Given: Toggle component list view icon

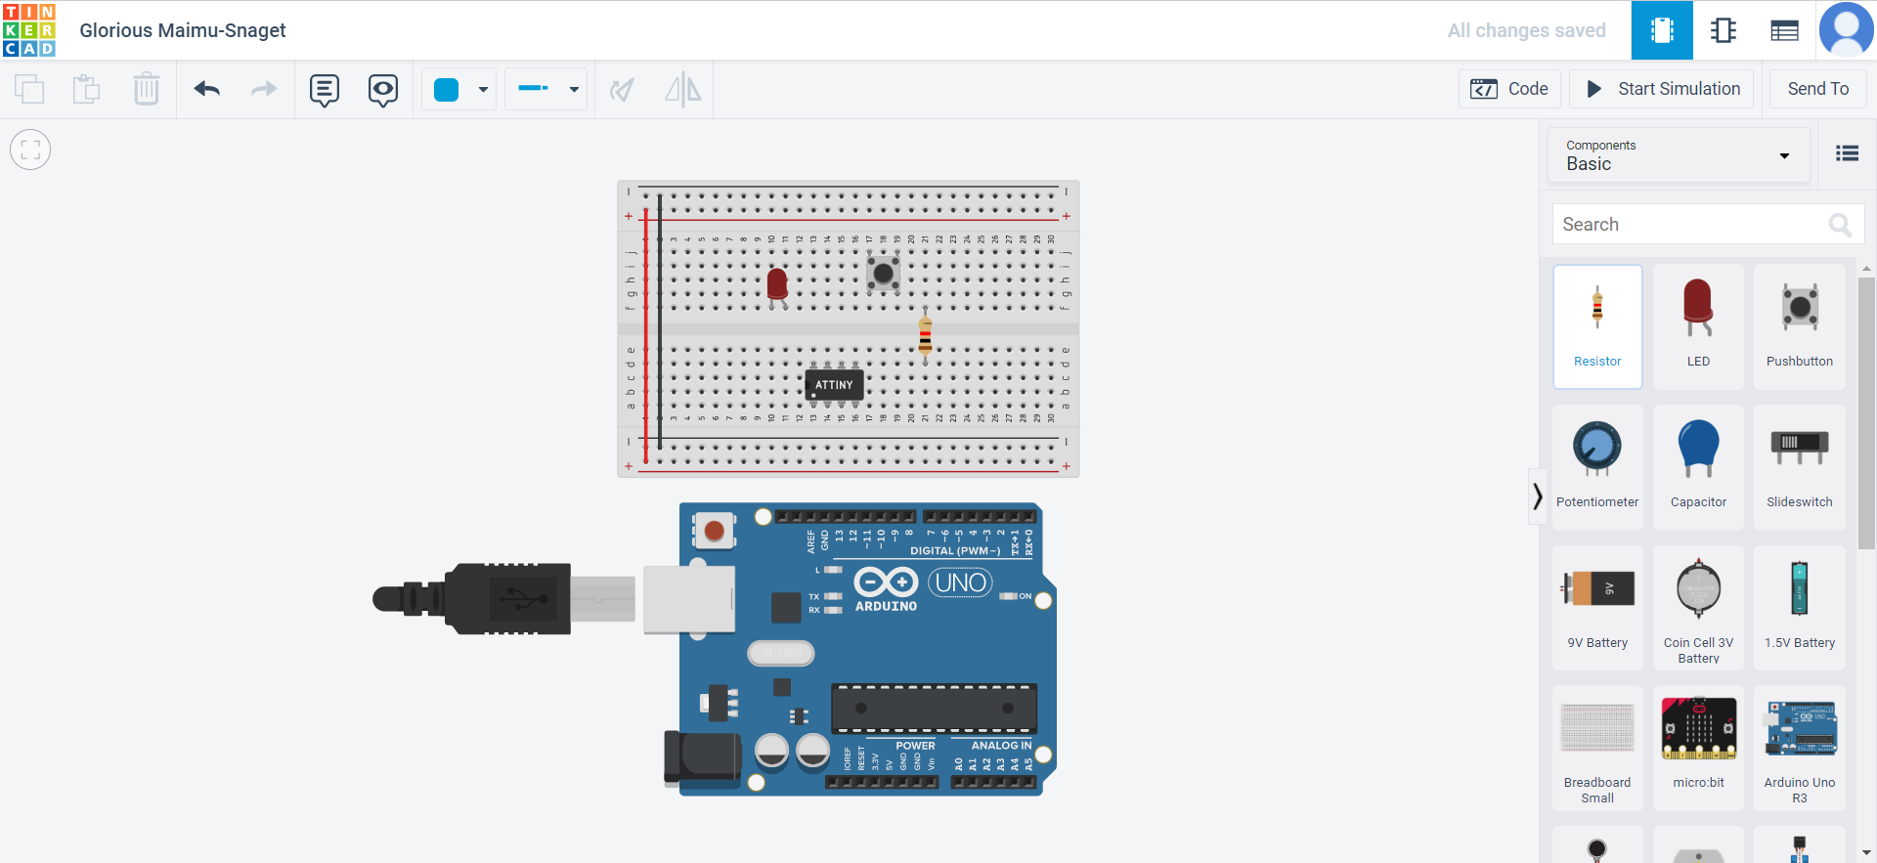Looking at the screenshot, I should click(x=1847, y=153).
